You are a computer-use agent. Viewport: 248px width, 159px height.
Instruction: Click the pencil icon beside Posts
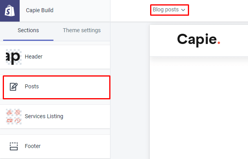[14, 87]
